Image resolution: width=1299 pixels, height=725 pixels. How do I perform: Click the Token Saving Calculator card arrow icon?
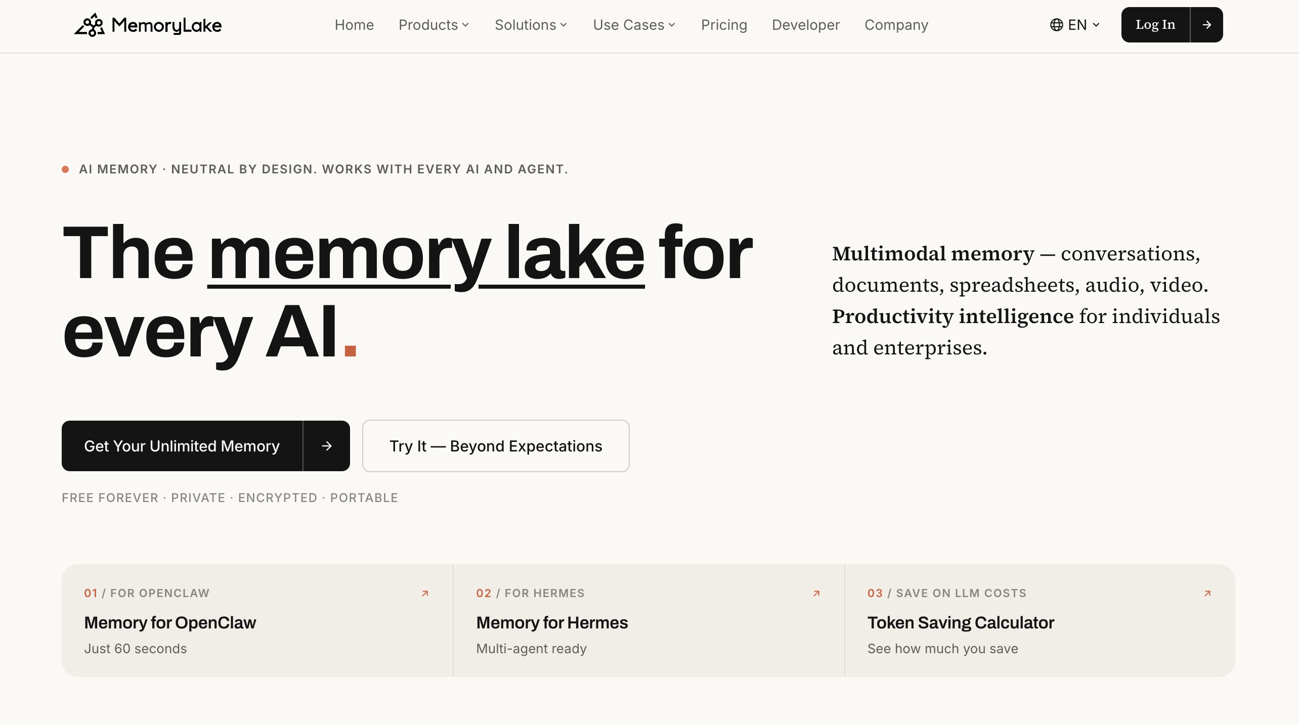point(1207,594)
